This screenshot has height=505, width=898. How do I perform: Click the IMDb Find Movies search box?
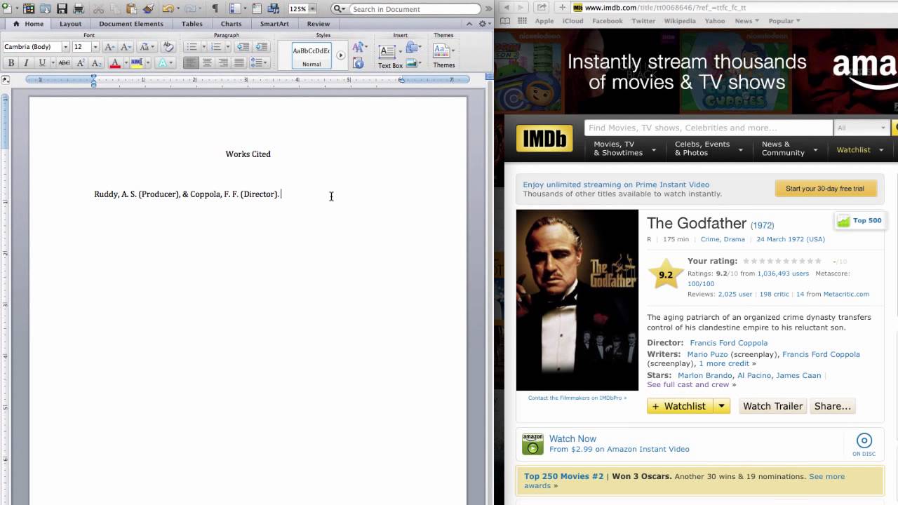pyautogui.click(x=708, y=128)
